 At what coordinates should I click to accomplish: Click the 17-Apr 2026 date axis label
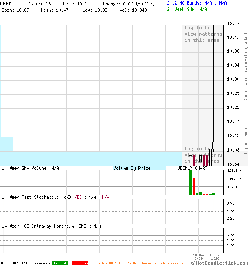pyautogui.click(x=215, y=257)
